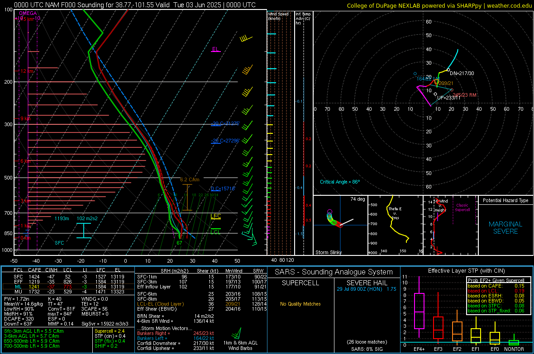Click the magenta EL level label

(x=215, y=49)
